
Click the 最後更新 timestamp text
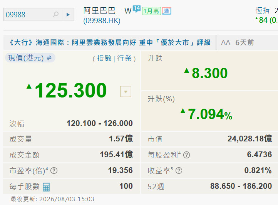click(x=52, y=199)
